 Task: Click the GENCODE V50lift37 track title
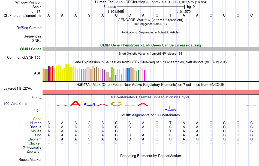(x=150, y=20)
